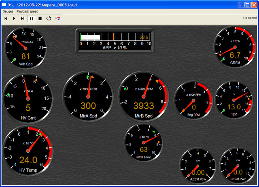Select the HV Temp gauge
This screenshot has width=259, height=187.
pos(28,150)
